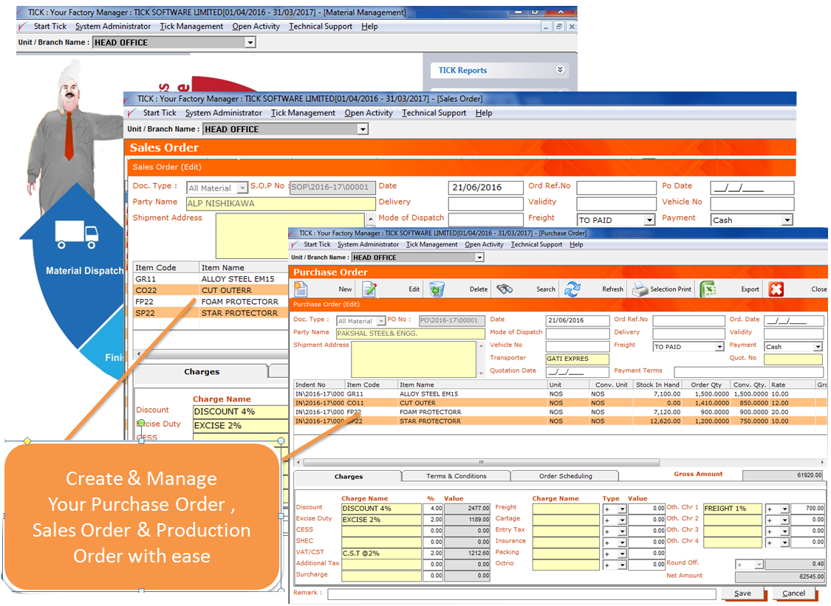Expand the Payment Cash dropdown in Sales Order
This screenshot has height=606, width=831.
tap(787, 220)
